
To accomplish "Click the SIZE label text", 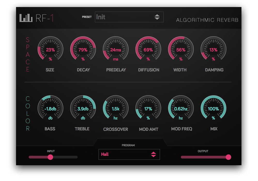I will pyautogui.click(x=50, y=70).
